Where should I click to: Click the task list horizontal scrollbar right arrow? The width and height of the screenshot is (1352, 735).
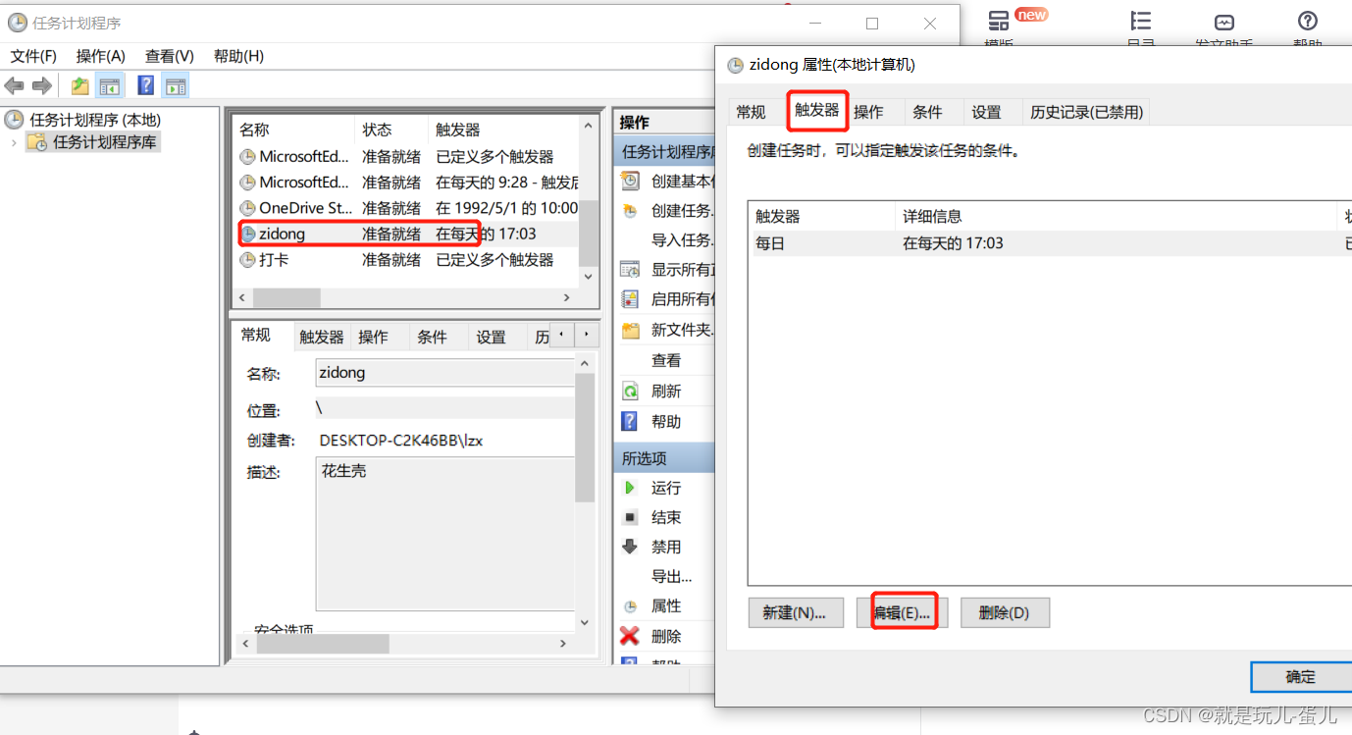566,297
